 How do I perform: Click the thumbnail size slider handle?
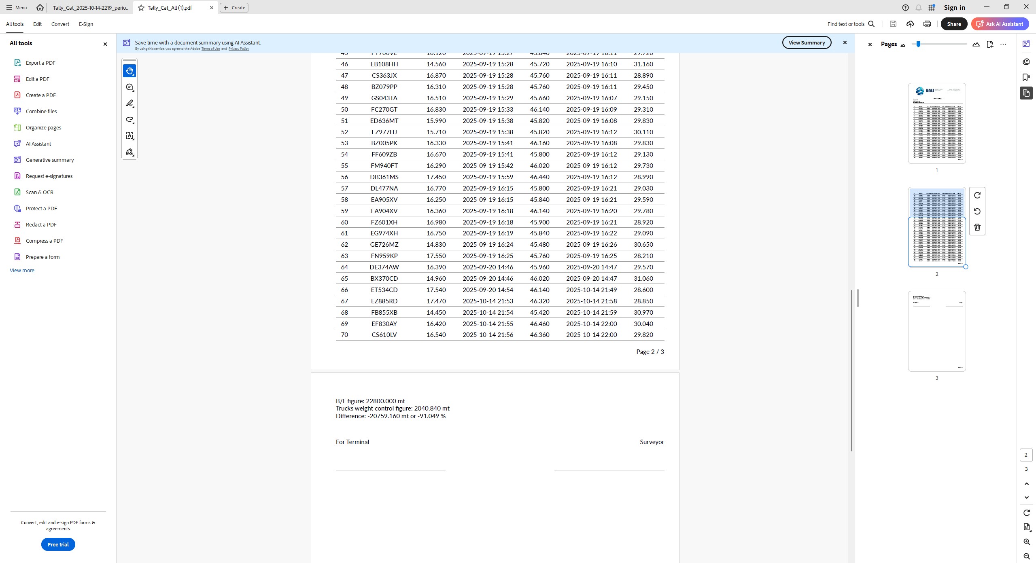(918, 44)
